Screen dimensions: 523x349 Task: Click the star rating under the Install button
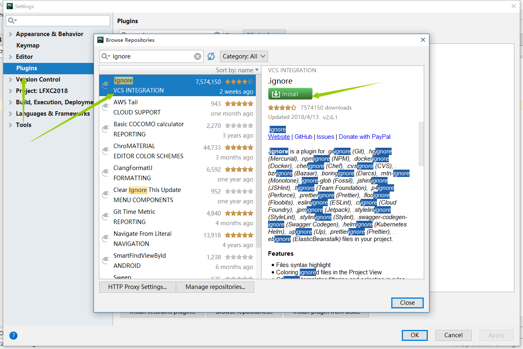point(282,108)
